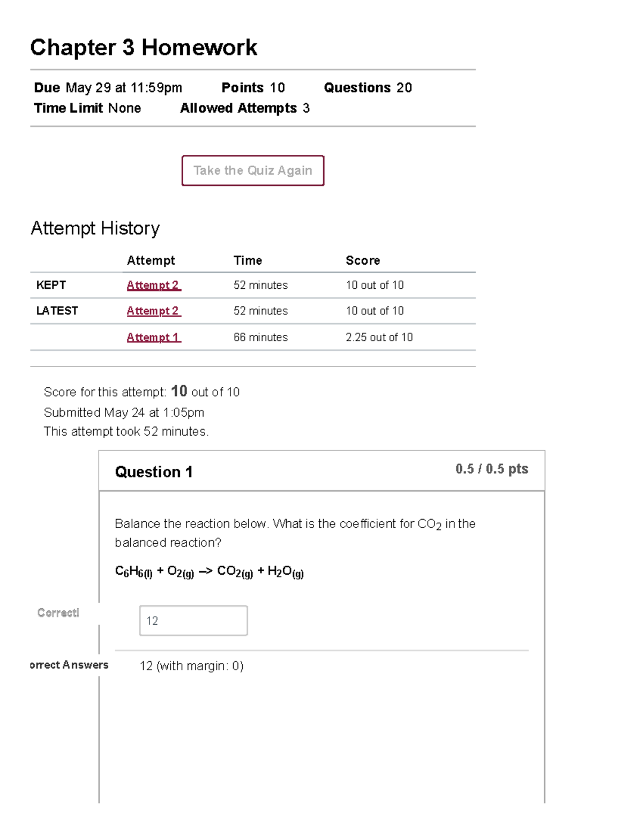Click the Attempt column header
Viewport: 643px width, 832px height.
coord(150,260)
